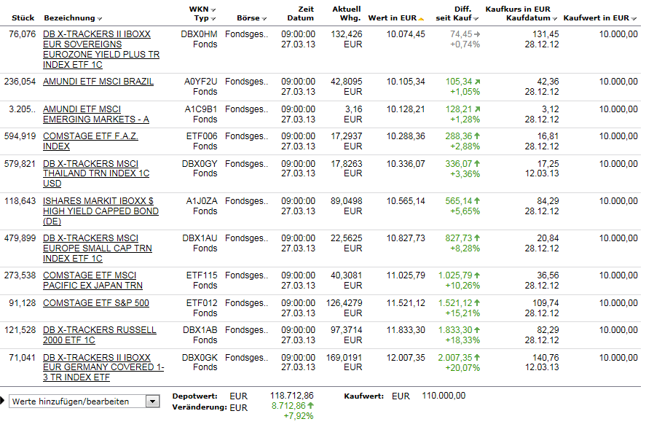This screenshot has width=646, height=427.
Task: Select WKN code ETF006
Action: point(202,136)
